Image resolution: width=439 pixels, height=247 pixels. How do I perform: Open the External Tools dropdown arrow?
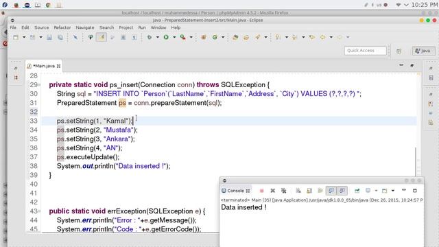tap(191, 37)
